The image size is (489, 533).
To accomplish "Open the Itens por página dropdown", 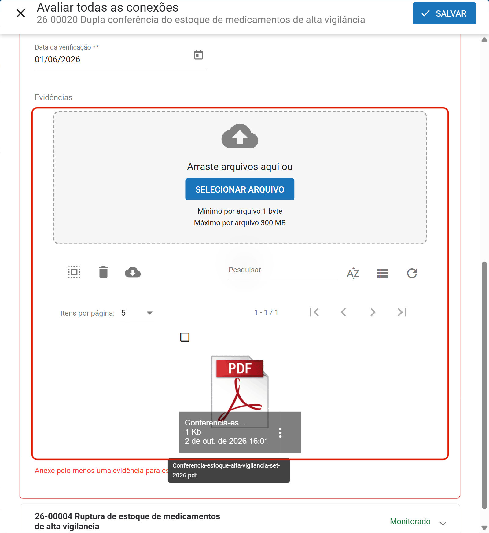I will click(137, 313).
